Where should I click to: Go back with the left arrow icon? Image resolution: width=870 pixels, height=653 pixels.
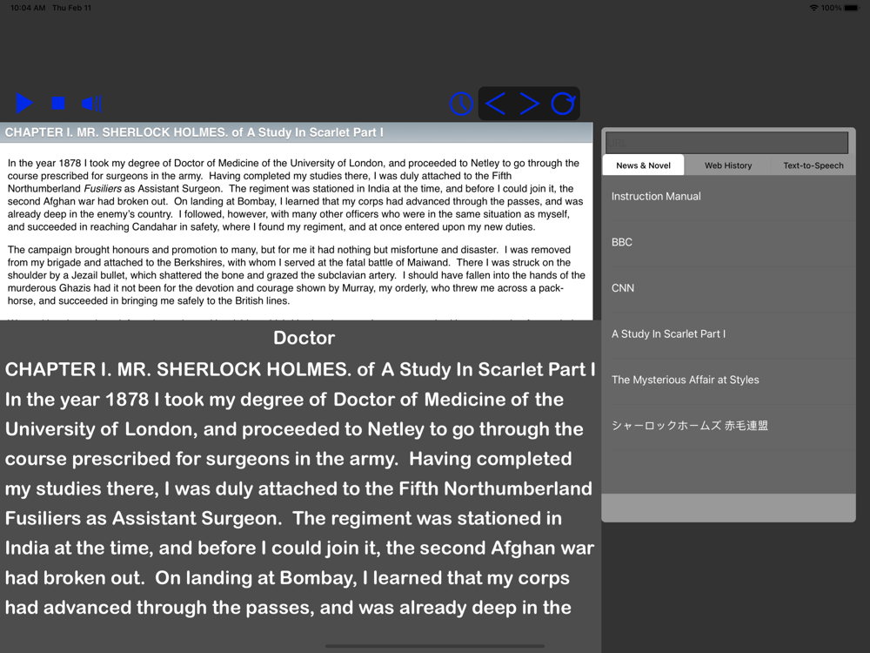pyautogui.click(x=495, y=104)
